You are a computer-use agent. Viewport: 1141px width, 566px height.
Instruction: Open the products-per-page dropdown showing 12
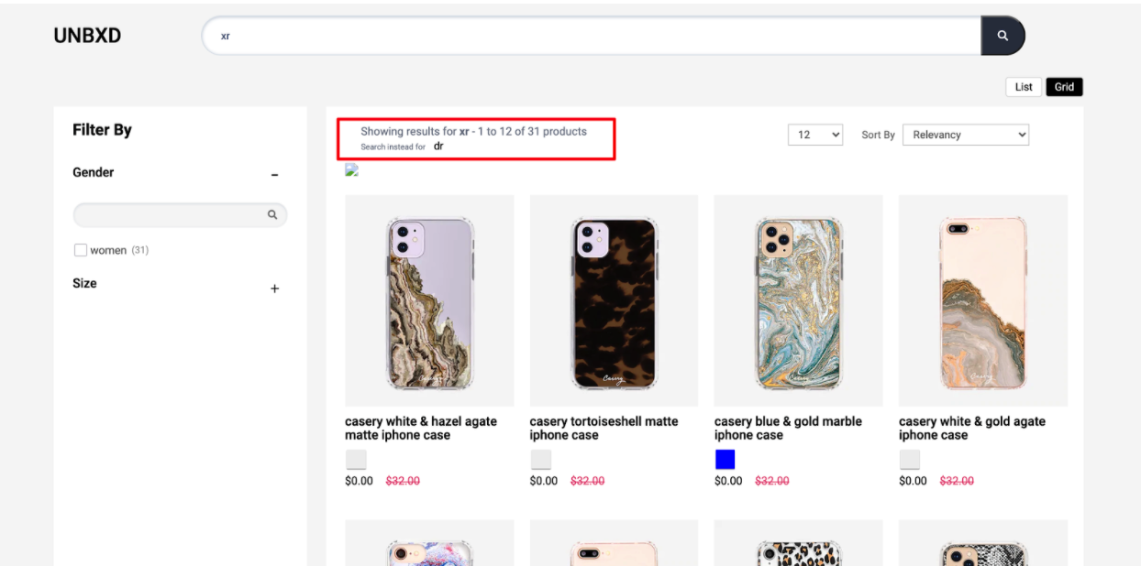[815, 135]
